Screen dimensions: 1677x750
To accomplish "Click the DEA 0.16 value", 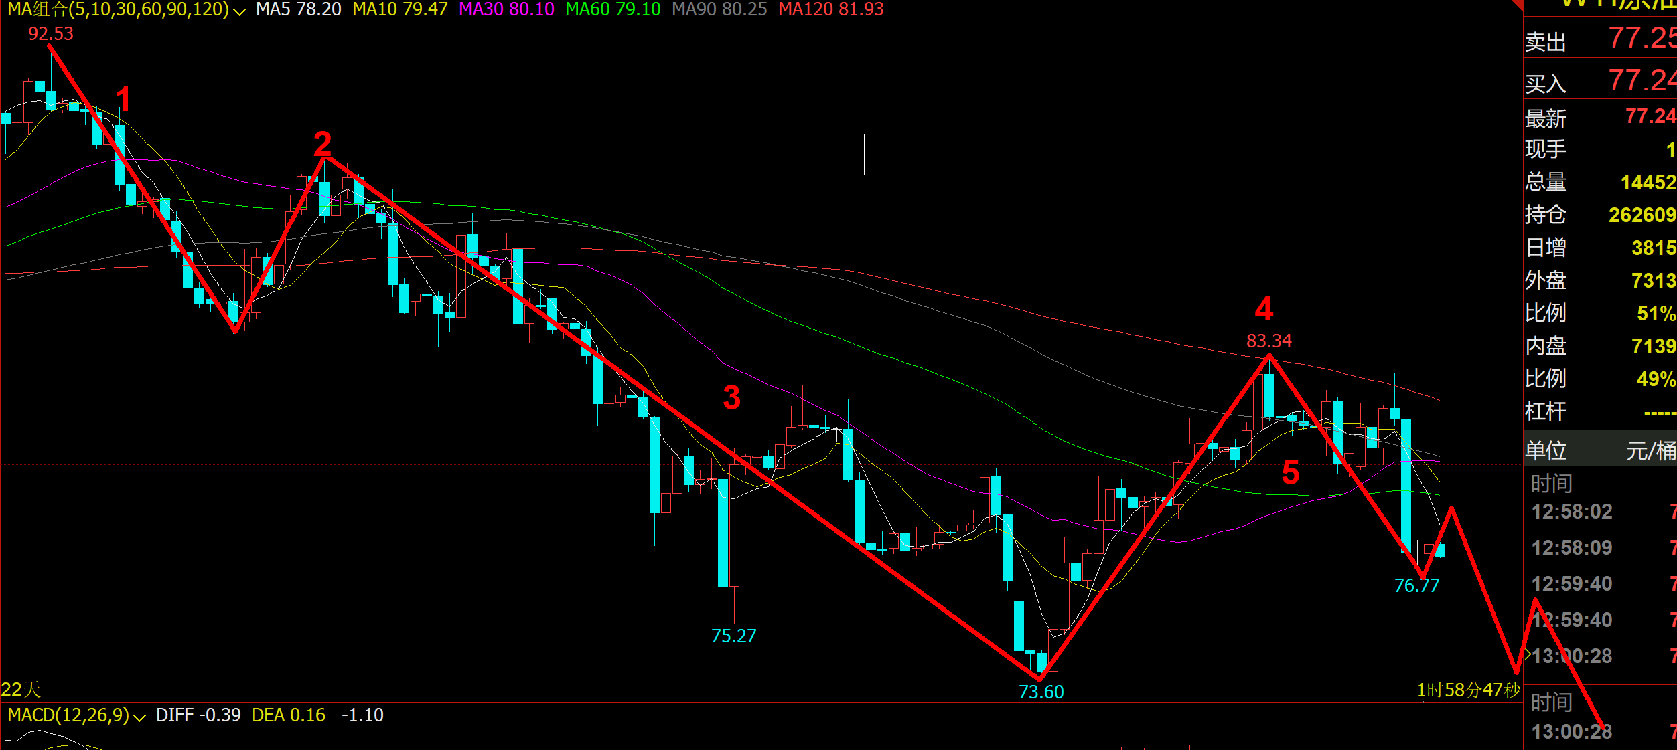I will point(289,715).
